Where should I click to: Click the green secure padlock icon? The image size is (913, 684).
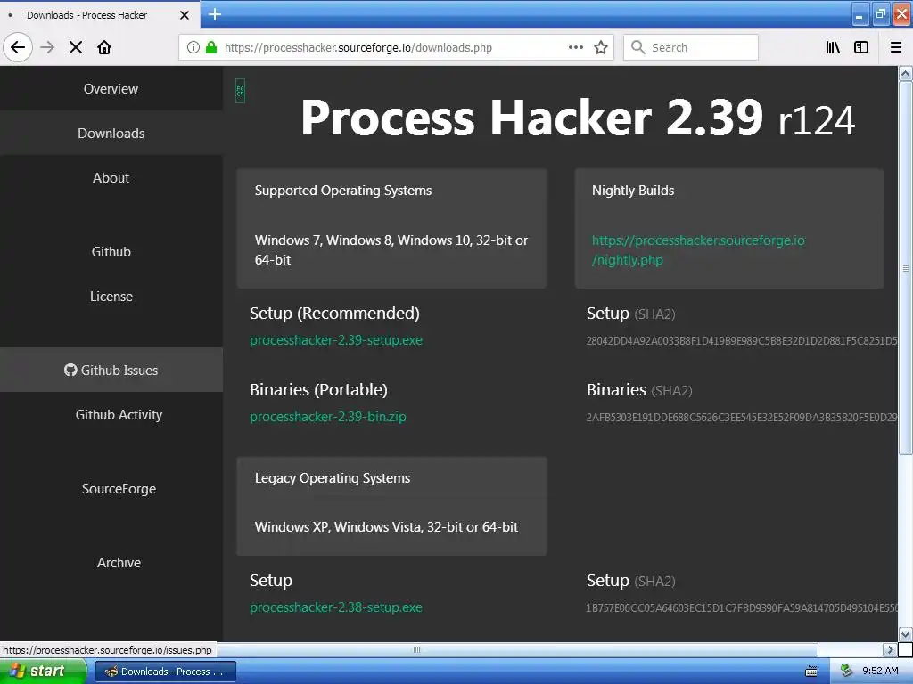pos(211,48)
